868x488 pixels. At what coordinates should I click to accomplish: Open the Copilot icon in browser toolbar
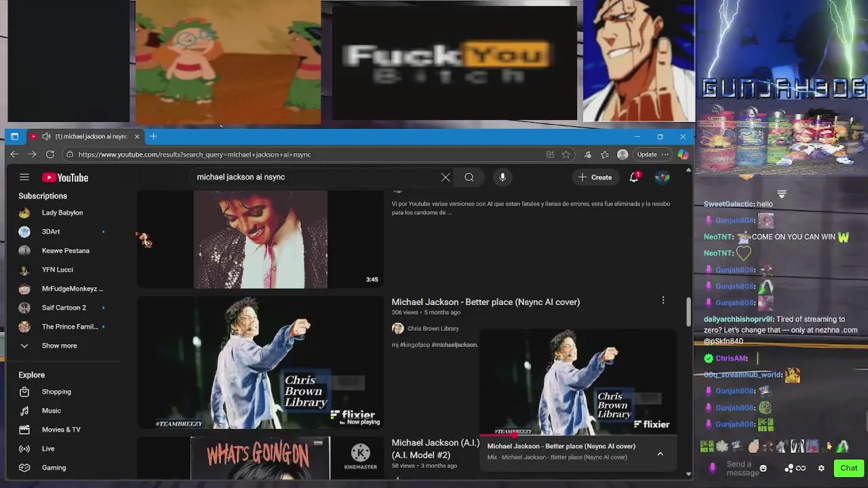tap(683, 155)
